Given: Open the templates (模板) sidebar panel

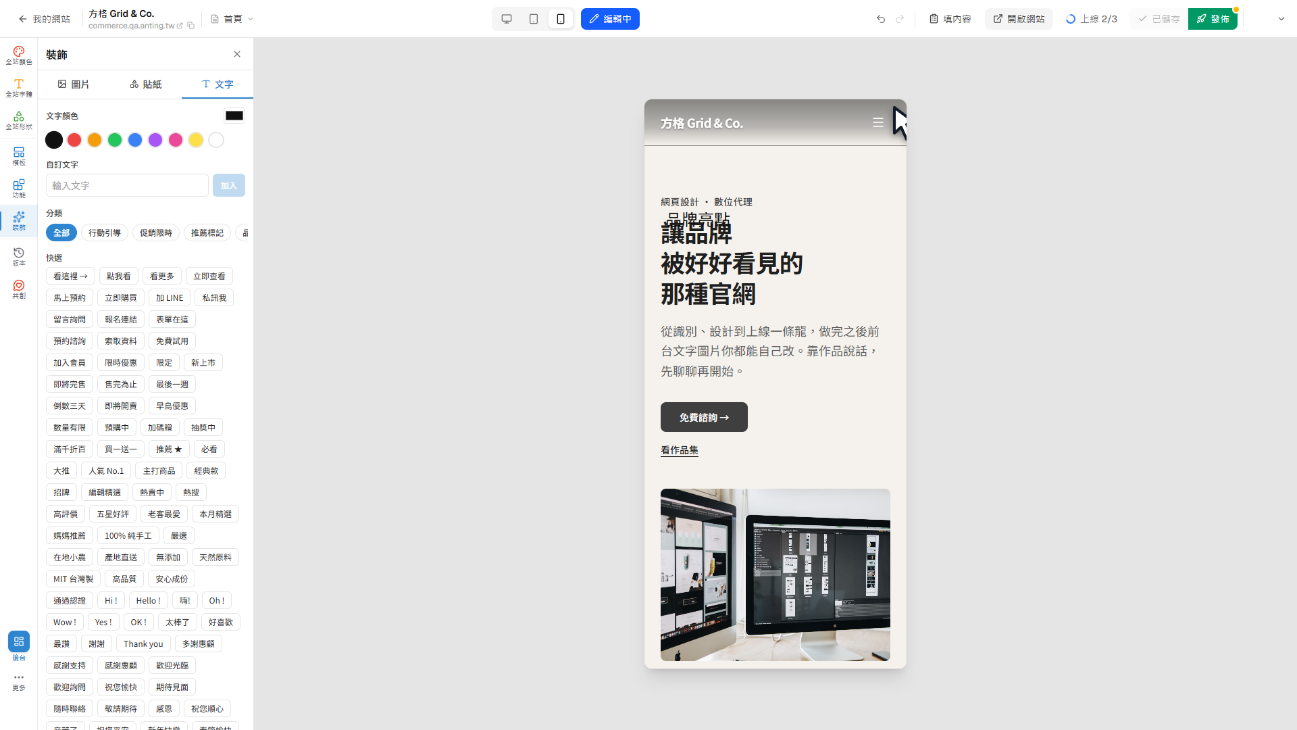Looking at the screenshot, I should (19, 156).
